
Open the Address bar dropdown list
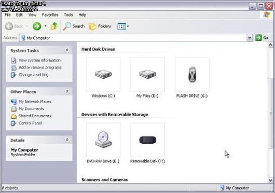250,38
